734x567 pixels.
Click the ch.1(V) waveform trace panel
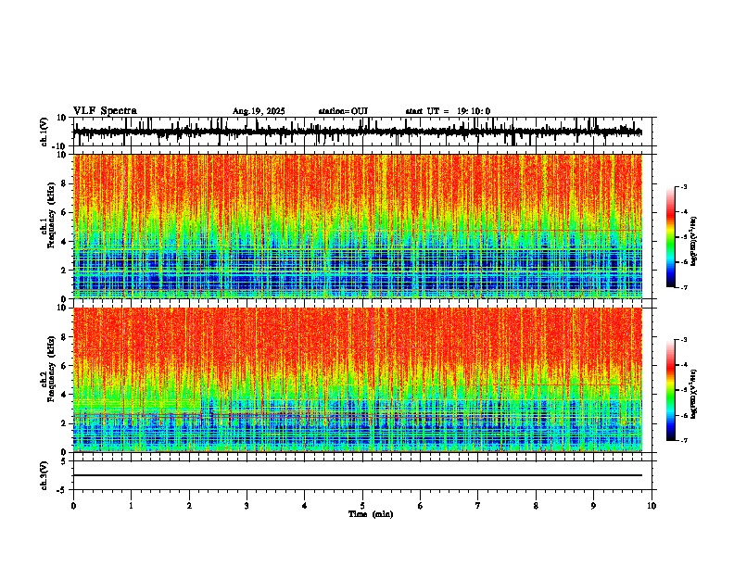click(x=362, y=132)
